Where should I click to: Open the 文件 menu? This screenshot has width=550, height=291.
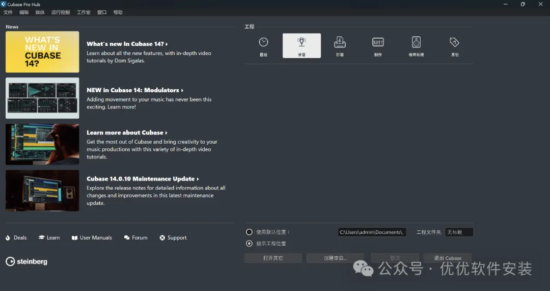8,12
